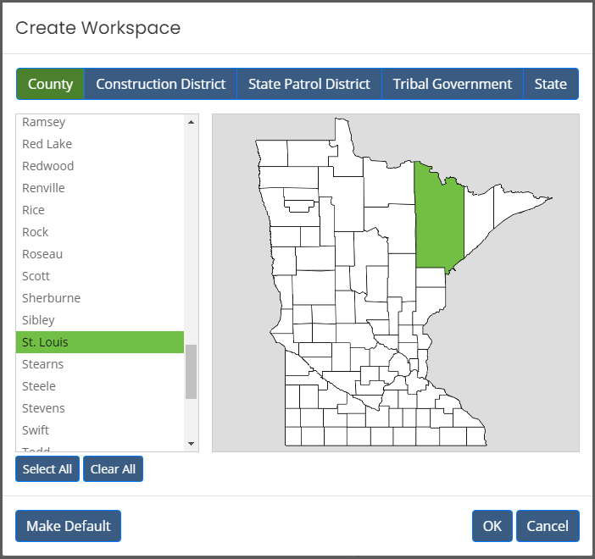Switch to the State tab
The width and height of the screenshot is (595, 559).
(x=550, y=85)
